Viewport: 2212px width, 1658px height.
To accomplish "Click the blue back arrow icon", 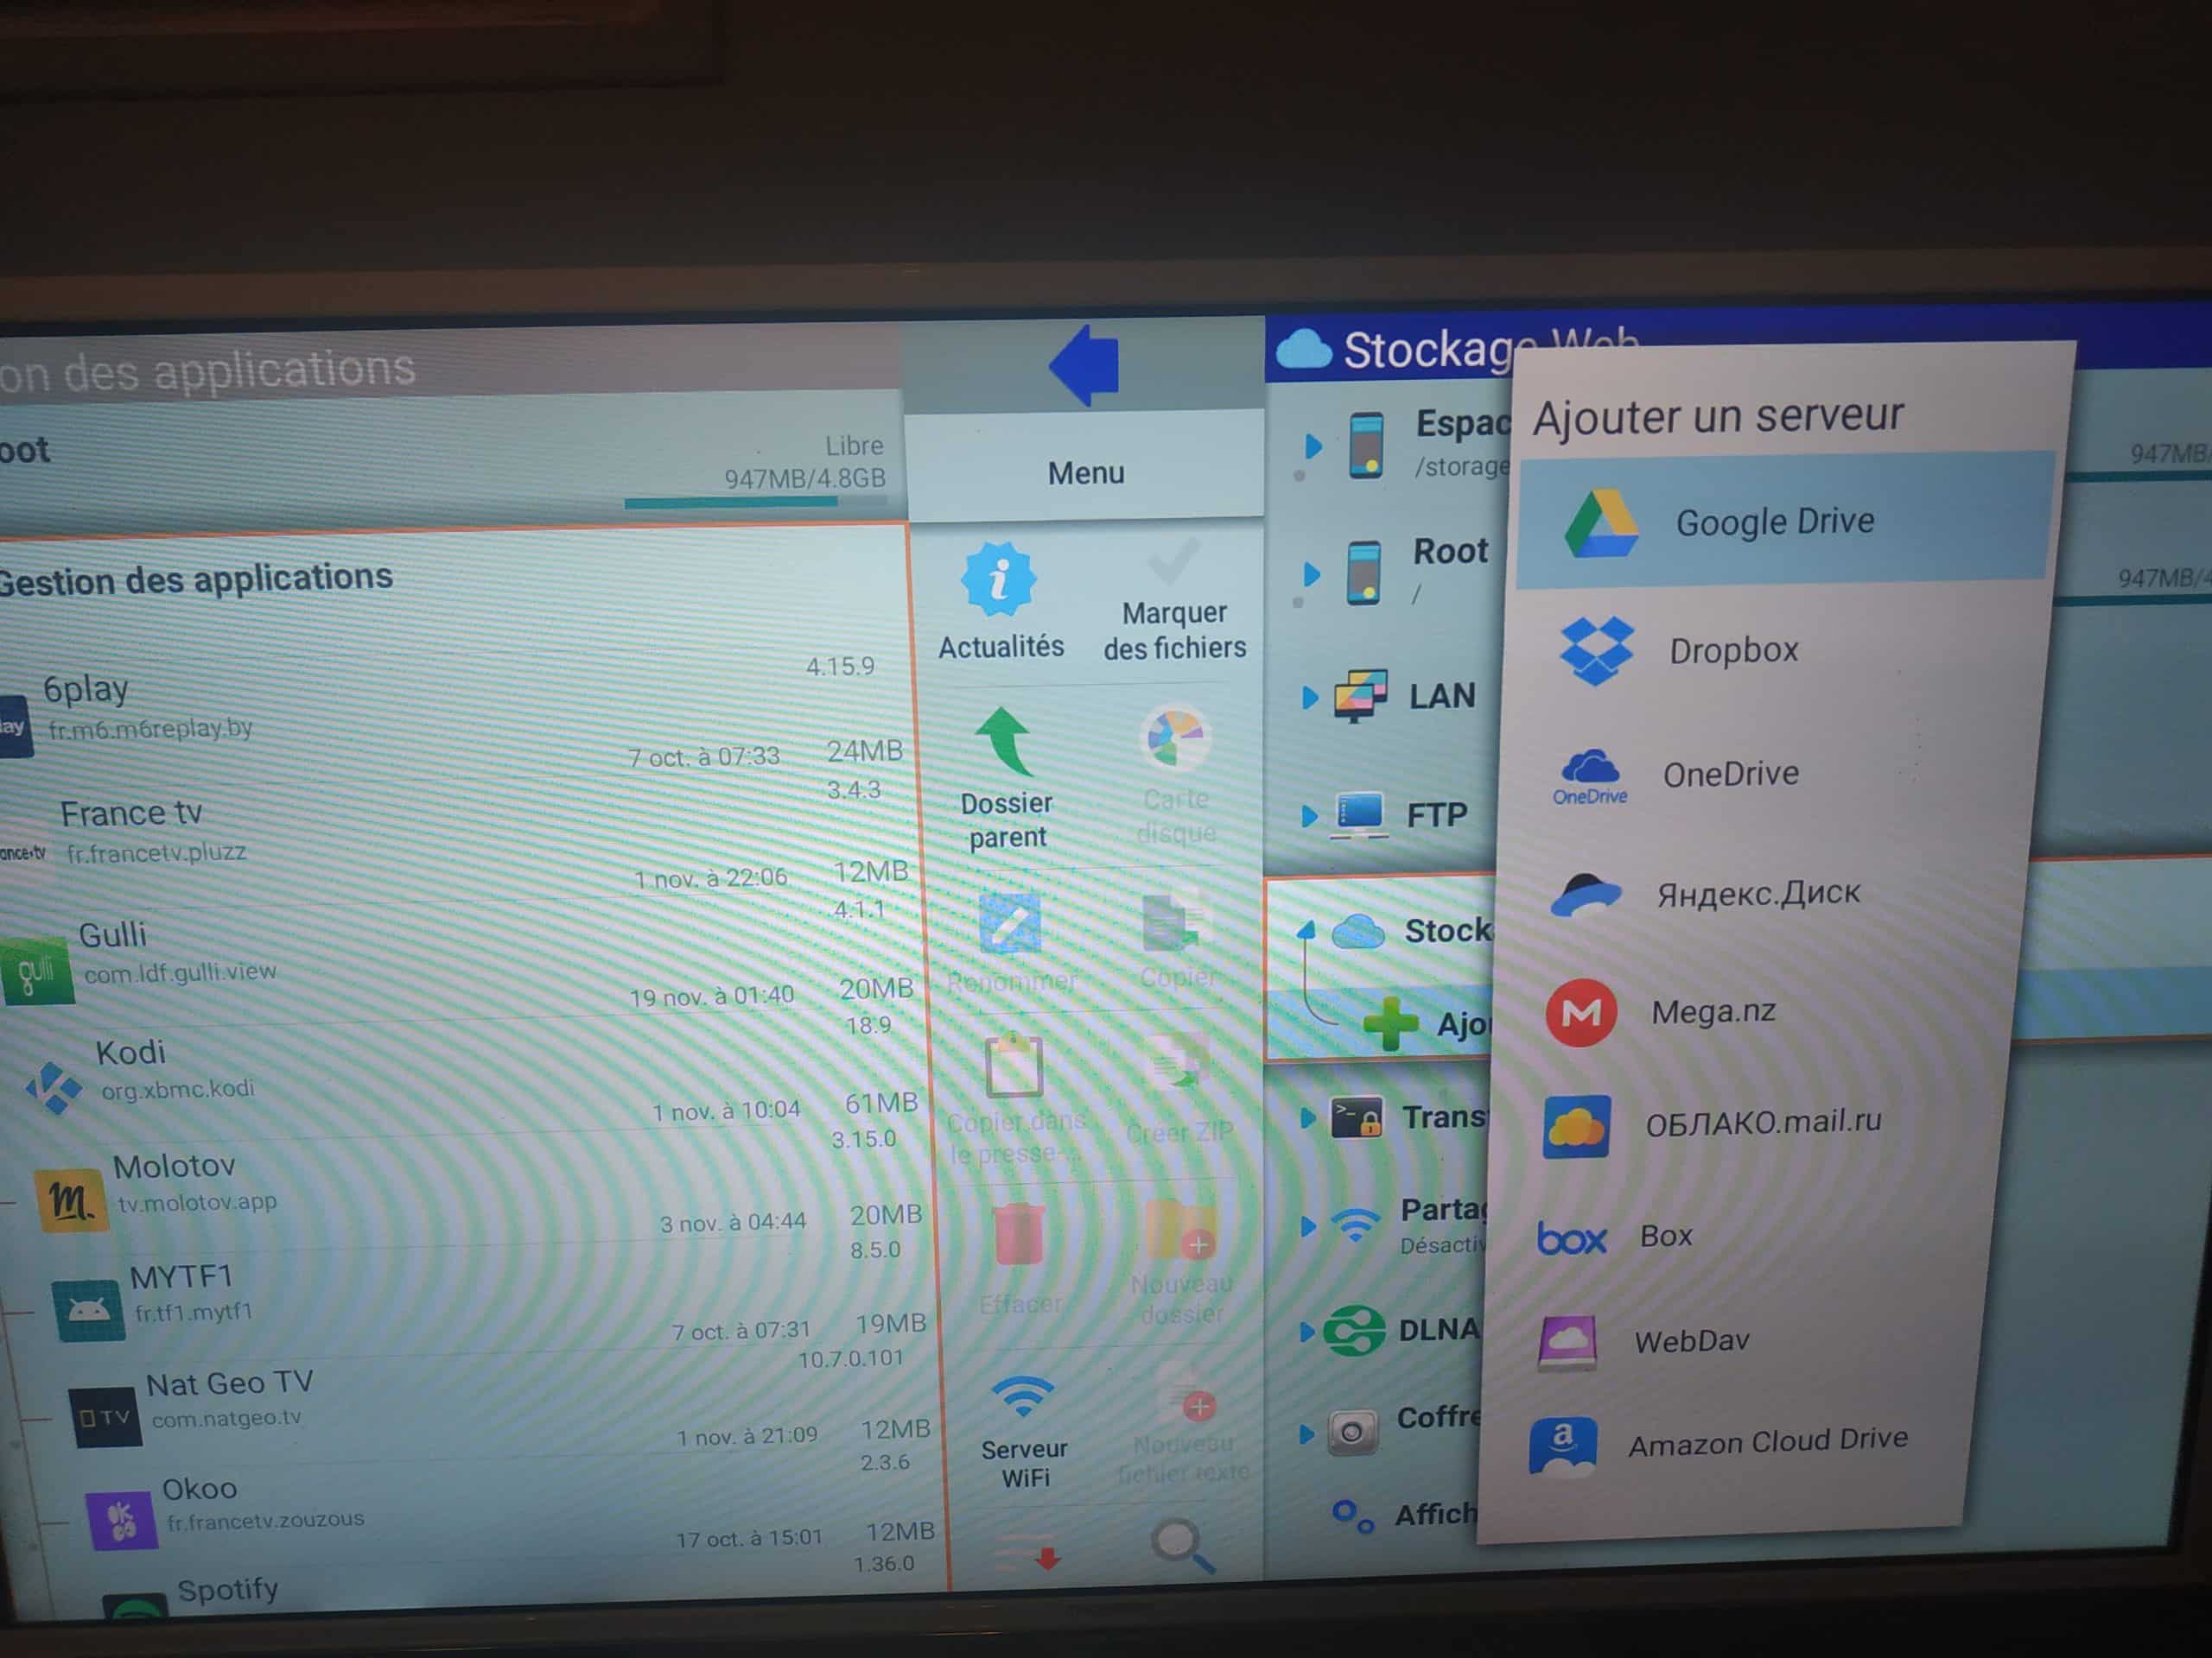I will coord(1084,364).
